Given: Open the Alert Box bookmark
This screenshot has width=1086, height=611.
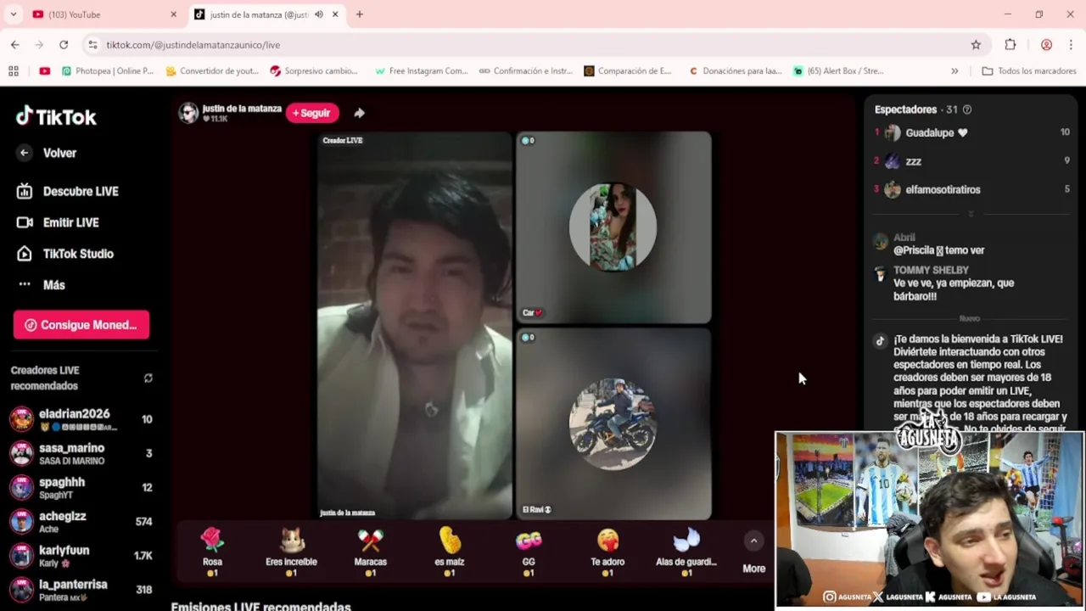Looking at the screenshot, I should (x=839, y=71).
